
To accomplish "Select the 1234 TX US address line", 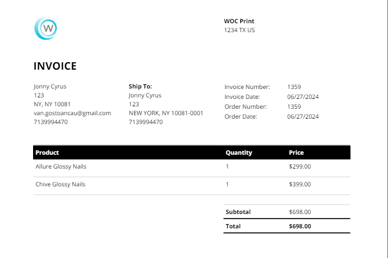I will pos(239,30).
